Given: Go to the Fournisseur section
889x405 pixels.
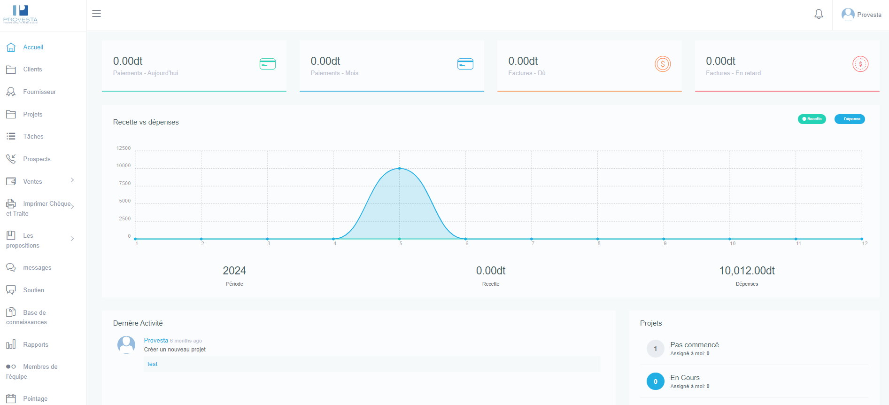Looking at the screenshot, I should click(39, 92).
